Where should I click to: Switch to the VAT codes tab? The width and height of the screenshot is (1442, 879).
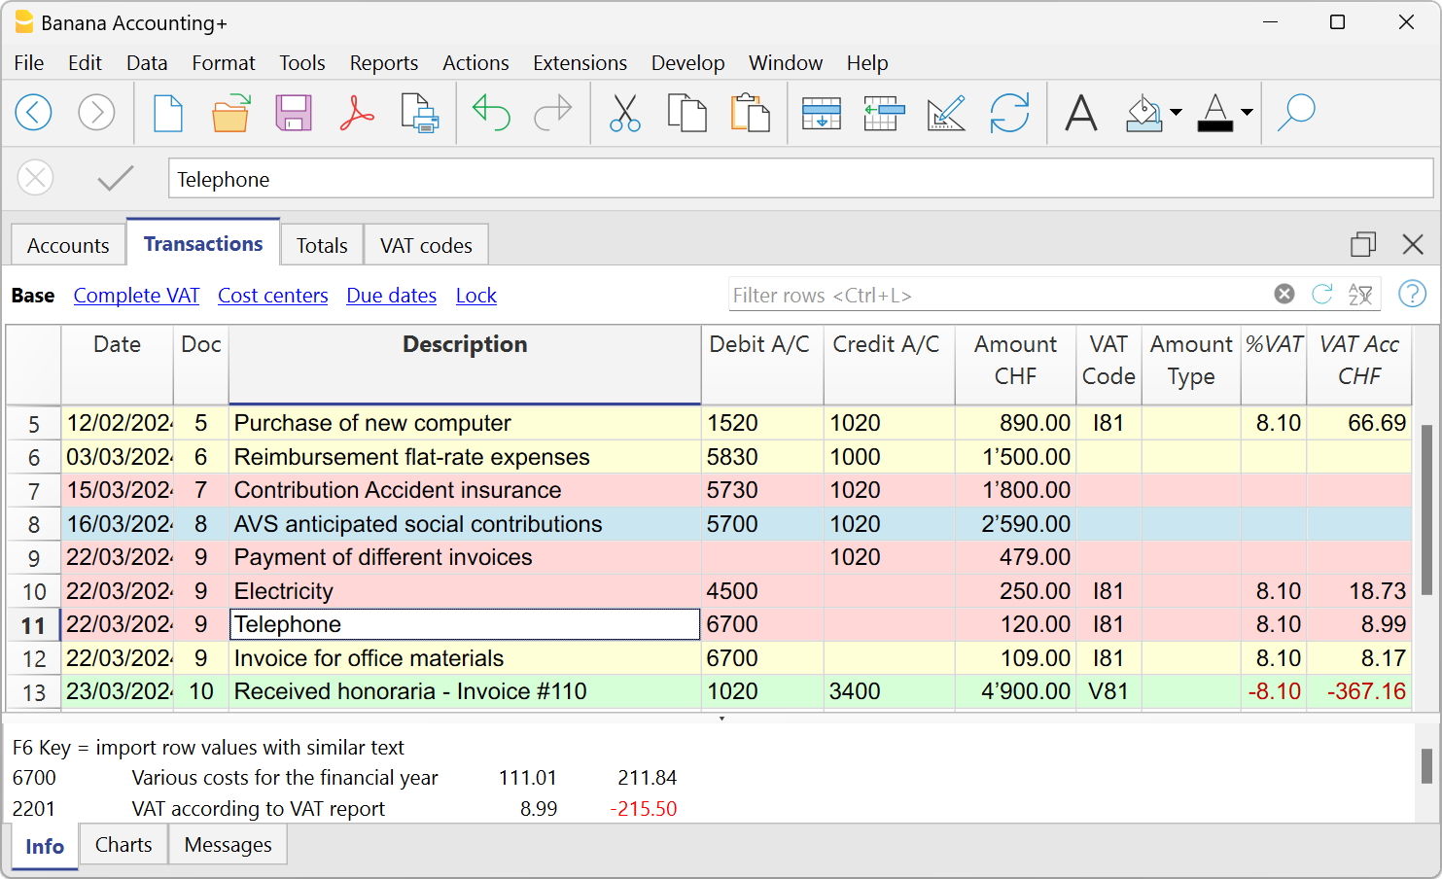(426, 245)
